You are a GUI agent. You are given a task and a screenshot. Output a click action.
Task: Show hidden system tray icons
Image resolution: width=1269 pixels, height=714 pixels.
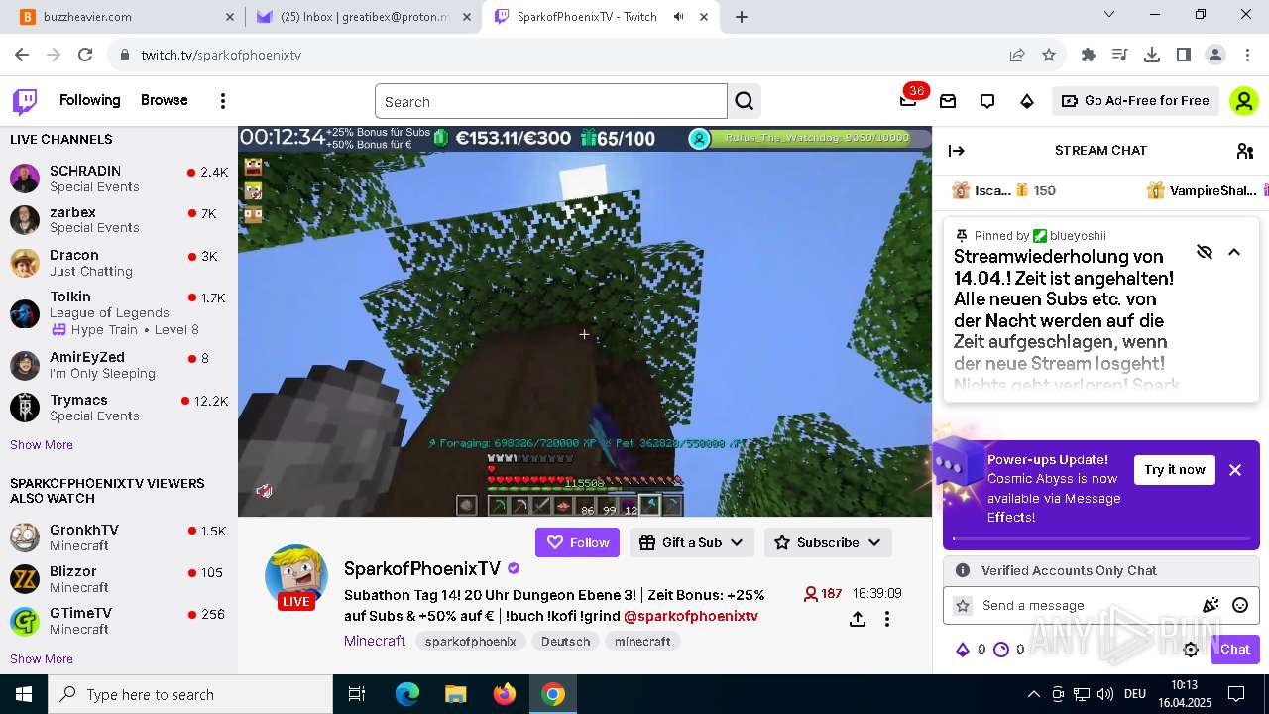1033,694
